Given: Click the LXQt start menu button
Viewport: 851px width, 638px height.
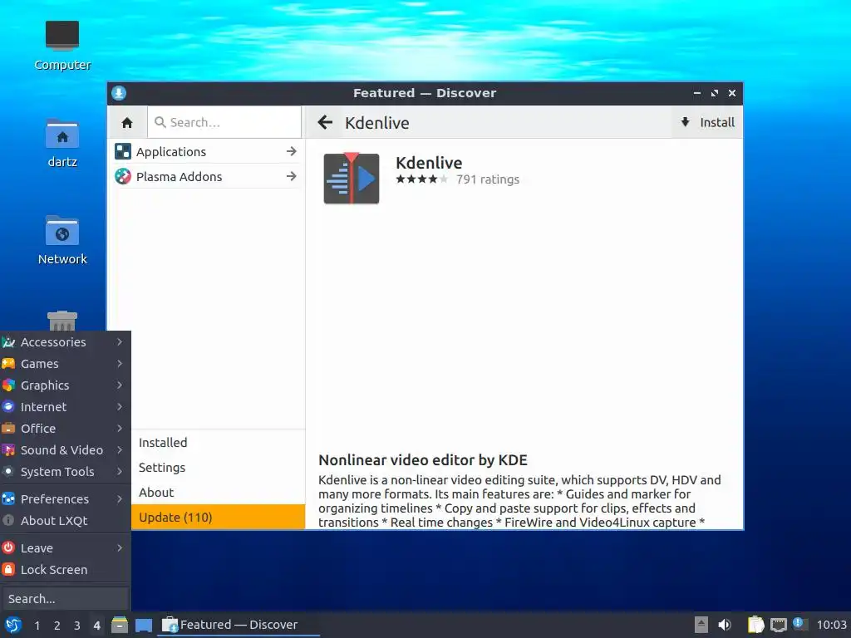Looking at the screenshot, I should coord(13,625).
